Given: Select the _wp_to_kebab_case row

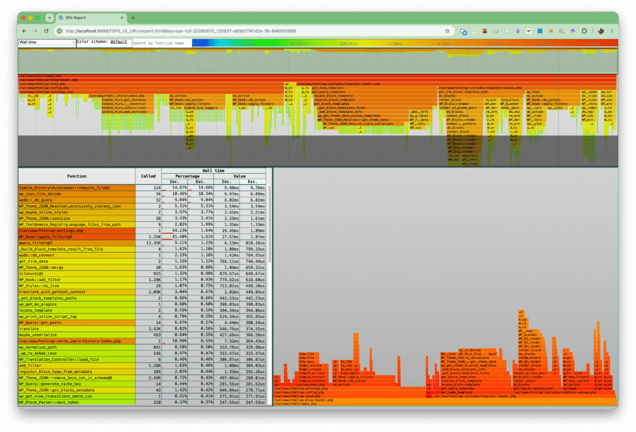Looking at the screenshot, I should [142, 353].
